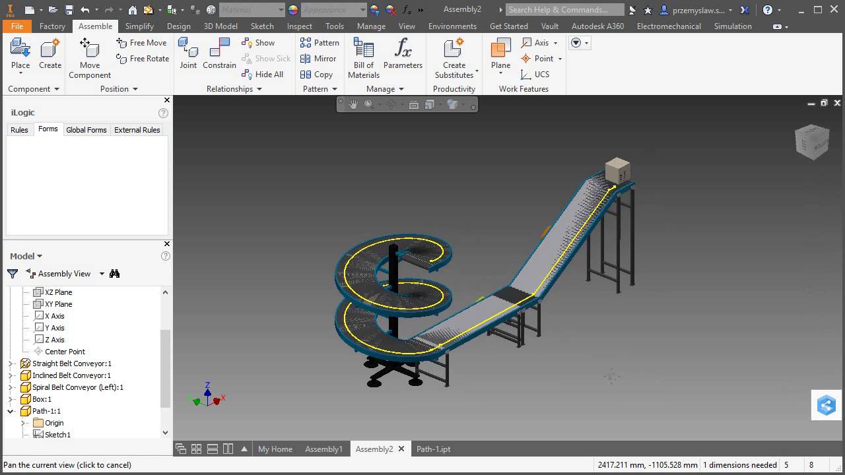Open the Inspect ribbon tab
Viewport: 845px width, 475px height.
(299, 26)
